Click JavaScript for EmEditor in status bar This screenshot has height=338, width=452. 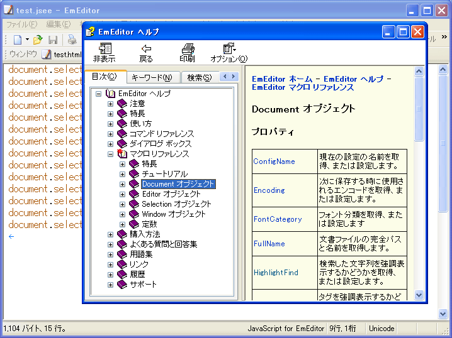tap(286, 329)
